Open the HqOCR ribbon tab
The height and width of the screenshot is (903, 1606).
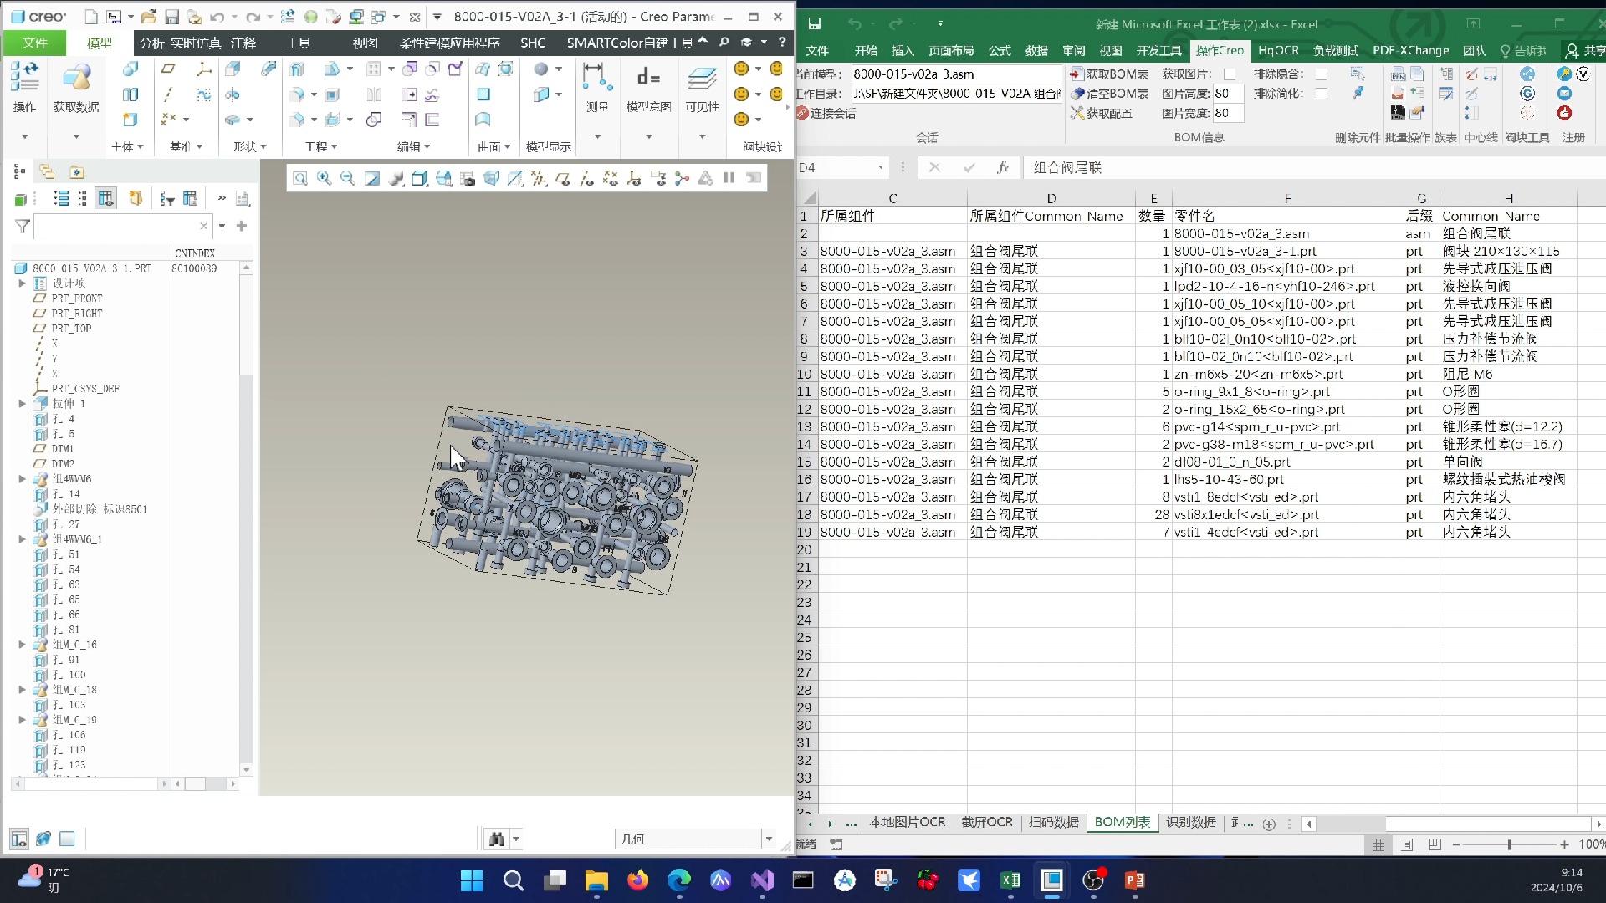point(1278,50)
